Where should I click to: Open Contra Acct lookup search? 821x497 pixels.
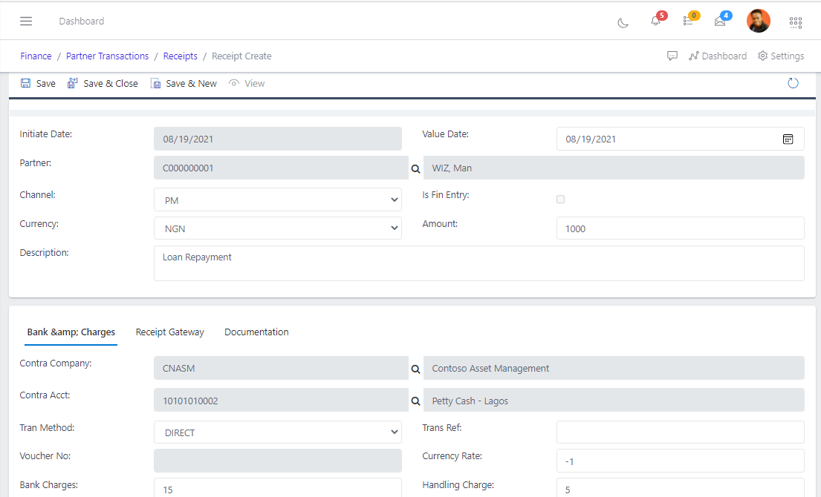[415, 401]
